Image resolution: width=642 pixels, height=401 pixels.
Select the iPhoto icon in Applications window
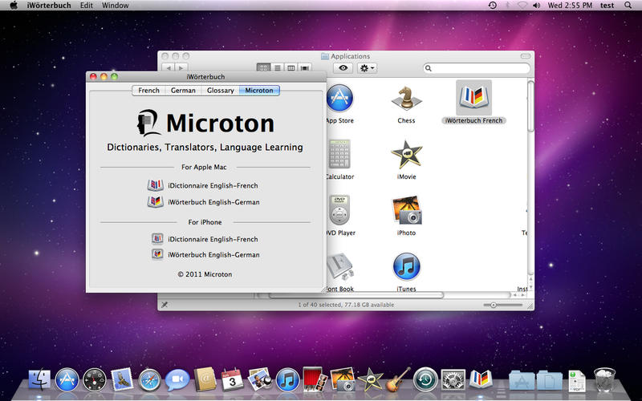tap(406, 210)
